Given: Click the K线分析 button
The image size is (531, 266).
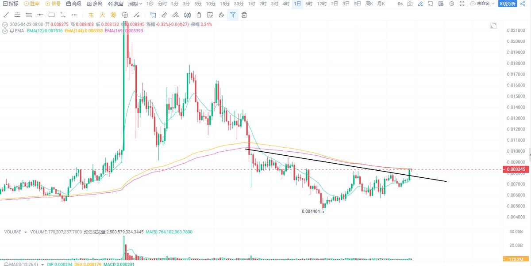Looking at the screenshot, I should pyautogui.click(x=507, y=4).
